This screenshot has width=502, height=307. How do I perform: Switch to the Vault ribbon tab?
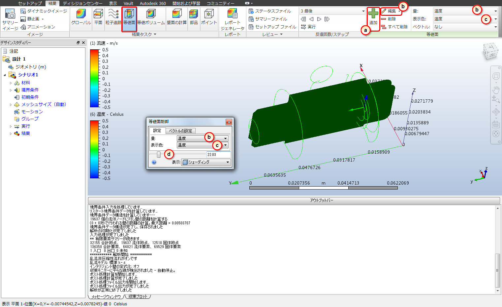pyautogui.click(x=128, y=3)
